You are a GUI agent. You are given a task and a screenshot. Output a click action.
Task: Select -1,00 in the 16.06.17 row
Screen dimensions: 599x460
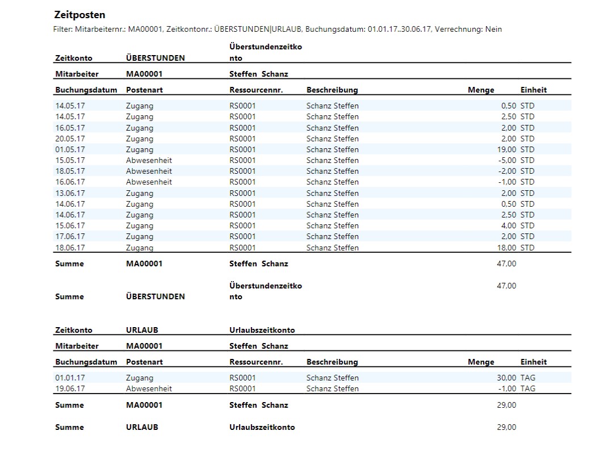[x=507, y=182]
